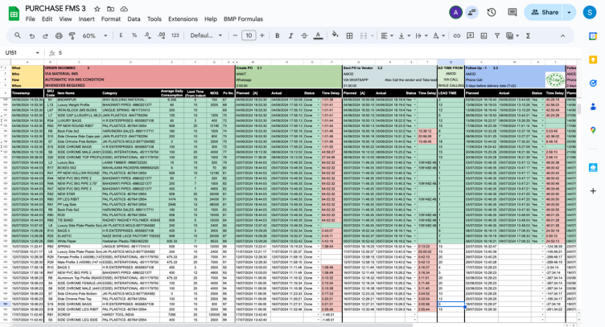
Task: Redo the last undone action
Action: point(45,35)
